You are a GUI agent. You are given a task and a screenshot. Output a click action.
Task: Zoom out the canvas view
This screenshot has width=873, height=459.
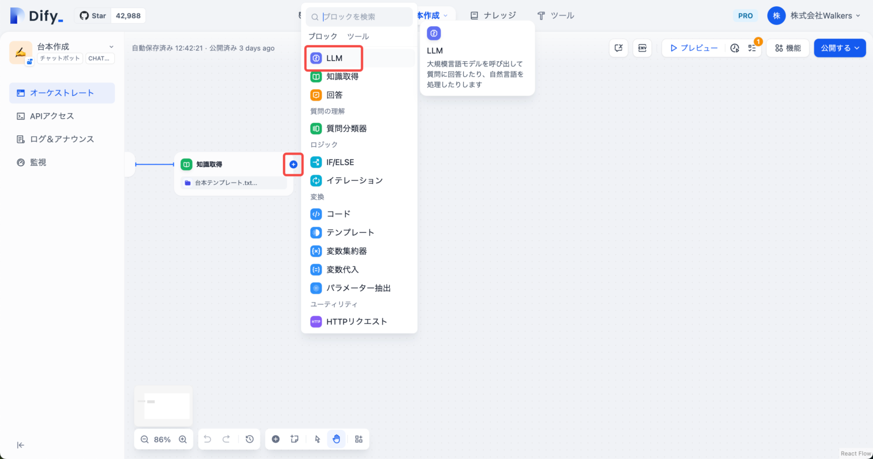tap(144, 439)
